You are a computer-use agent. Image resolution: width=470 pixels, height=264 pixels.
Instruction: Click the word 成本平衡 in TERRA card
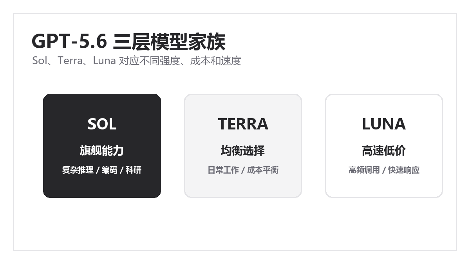coord(263,170)
